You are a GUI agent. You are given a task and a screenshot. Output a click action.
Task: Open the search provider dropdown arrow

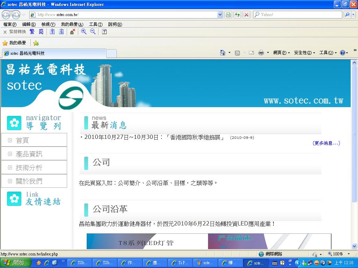(x=353, y=15)
